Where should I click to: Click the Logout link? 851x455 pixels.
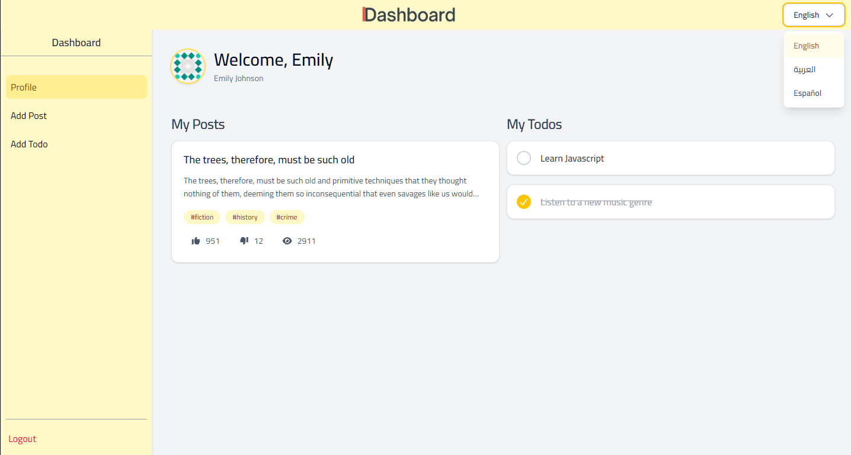(23, 439)
